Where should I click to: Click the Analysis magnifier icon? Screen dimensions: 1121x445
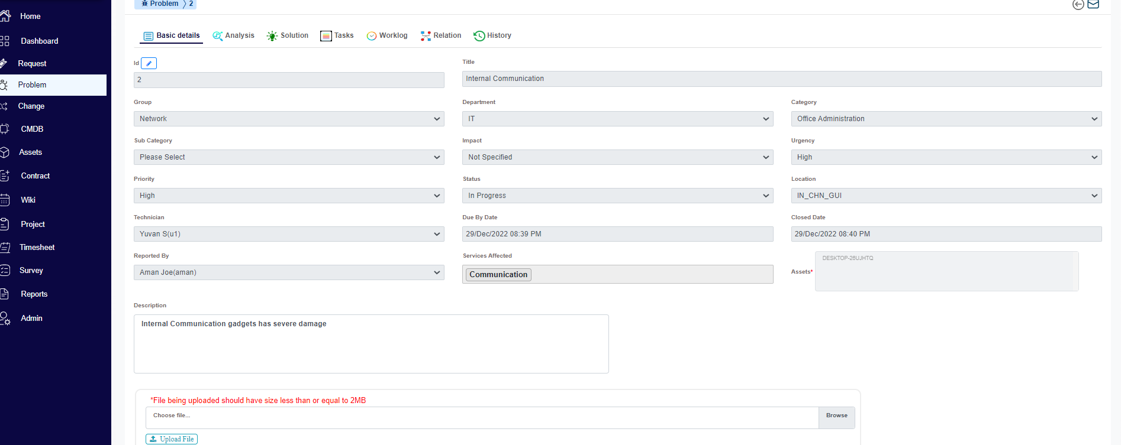(218, 36)
